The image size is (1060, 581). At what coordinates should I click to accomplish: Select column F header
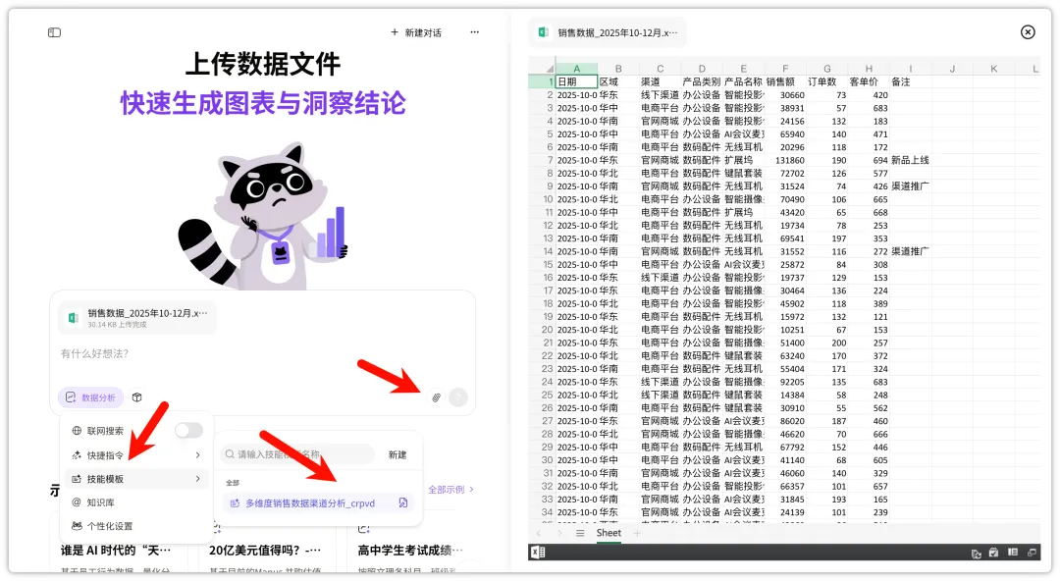tap(785, 69)
